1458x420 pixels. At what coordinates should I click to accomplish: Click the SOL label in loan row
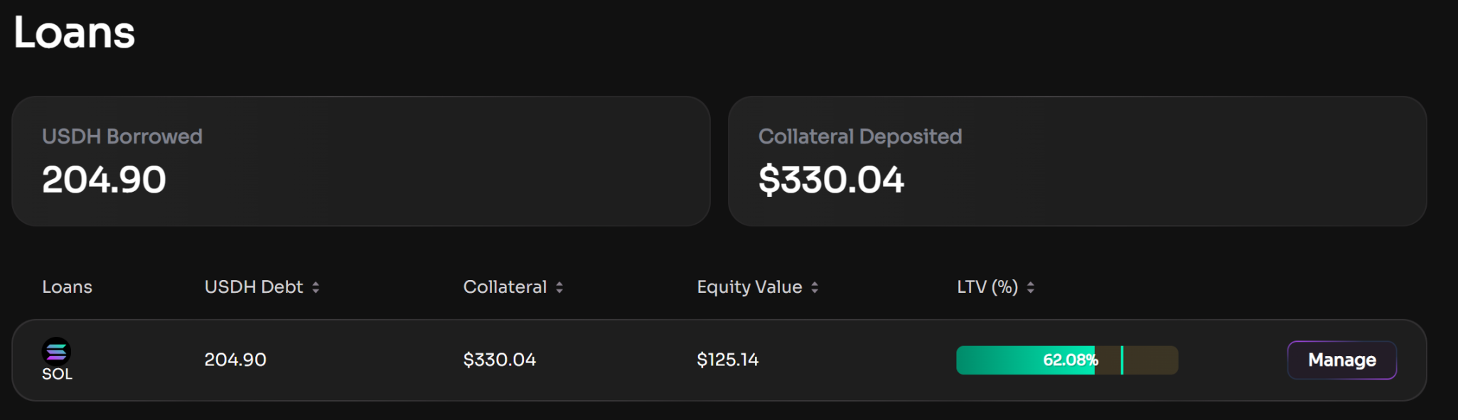[x=57, y=374]
